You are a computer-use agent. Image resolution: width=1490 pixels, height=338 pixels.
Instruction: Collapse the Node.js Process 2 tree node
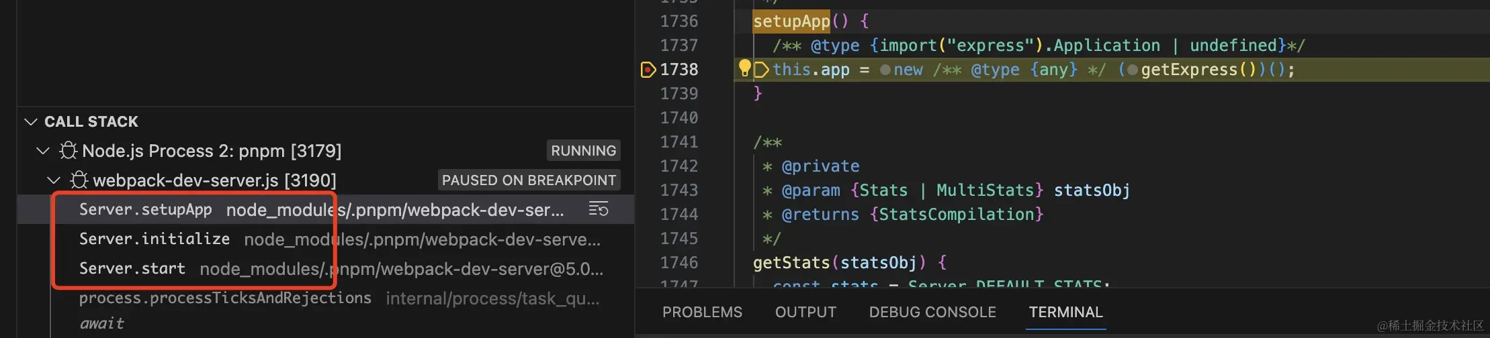tap(43, 151)
